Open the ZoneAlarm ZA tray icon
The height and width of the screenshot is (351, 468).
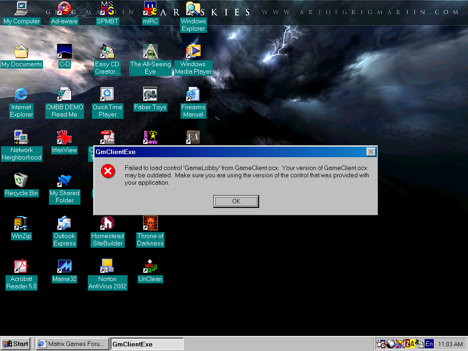pyautogui.click(x=409, y=344)
